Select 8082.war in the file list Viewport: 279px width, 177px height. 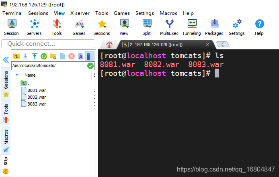point(34,97)
